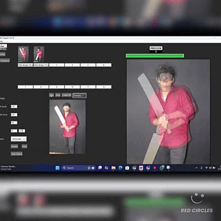The image size is (221, 221).
Task: Click the Create GIF button
Action: click(66, 95)
